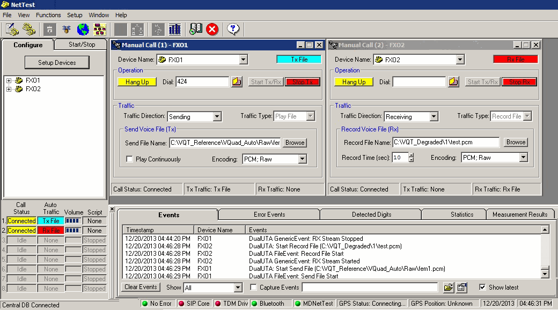The height and width of the screenshot is (310, 558).
Task: Click the open book with disc toolbar icon
Action: [x=196, y=29]
